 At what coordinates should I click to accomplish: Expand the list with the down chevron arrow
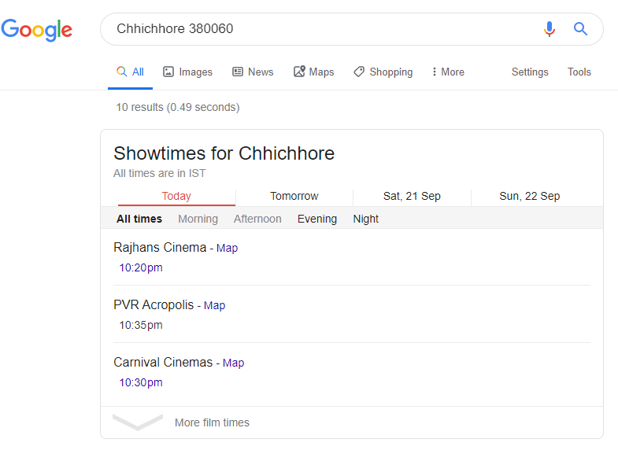(138, 422)
